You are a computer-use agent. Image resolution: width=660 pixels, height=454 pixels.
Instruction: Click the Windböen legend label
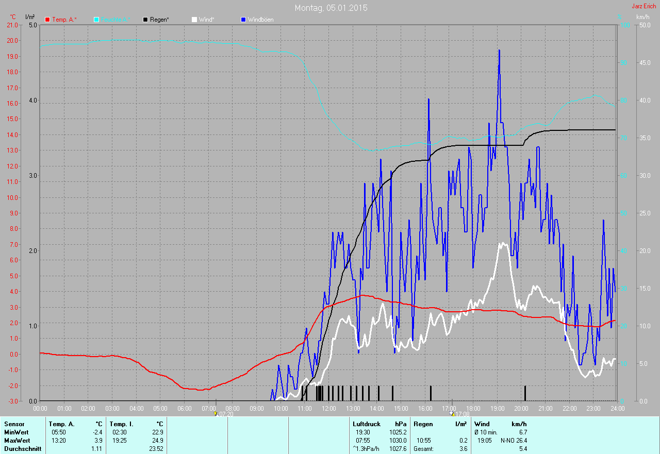(x=260, y=20)
